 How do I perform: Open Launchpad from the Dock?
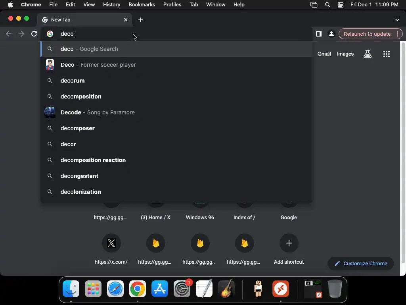click(93, 289)
